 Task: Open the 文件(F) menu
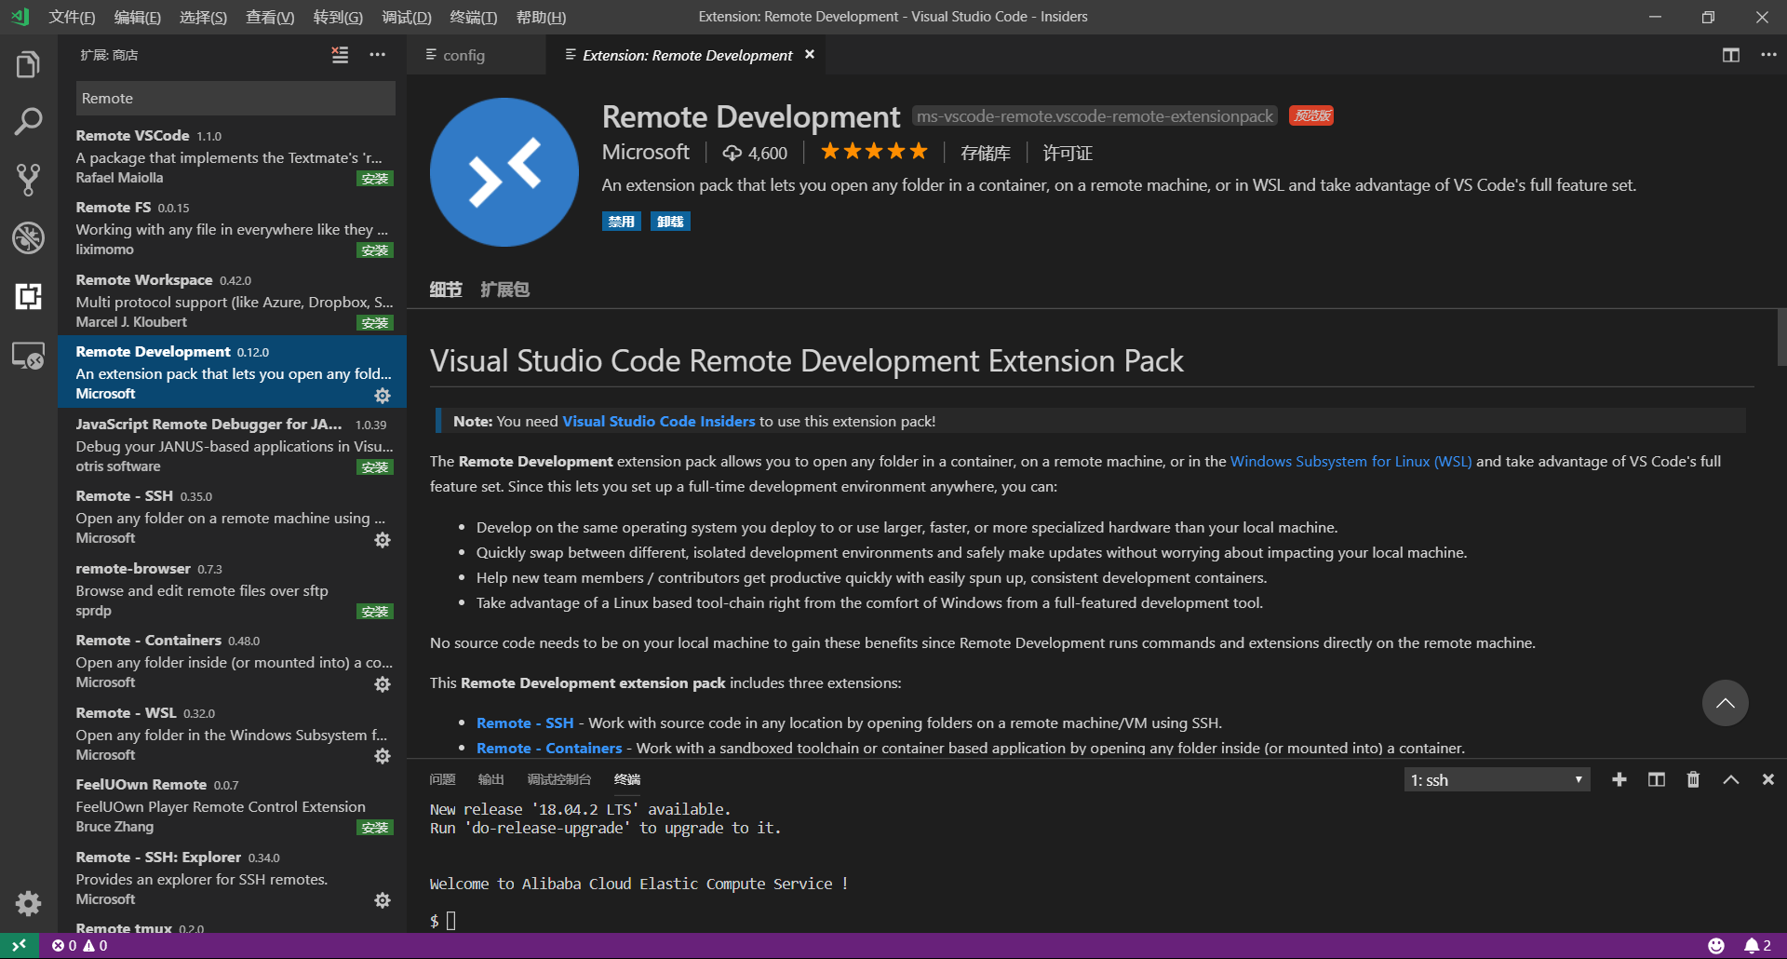click(x=72, y=17)
